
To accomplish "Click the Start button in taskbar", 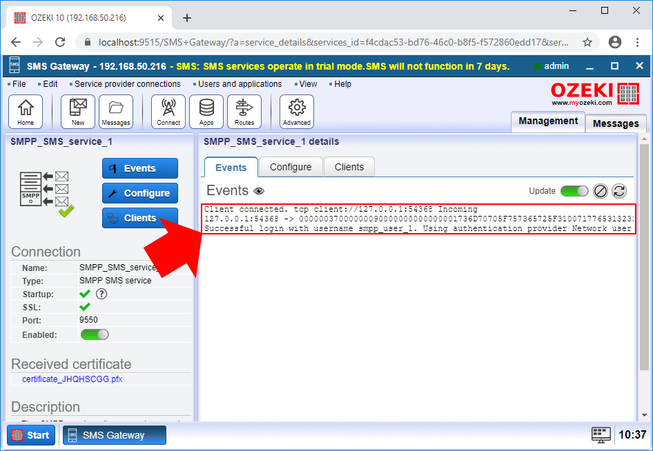I will tap(31, 435).
